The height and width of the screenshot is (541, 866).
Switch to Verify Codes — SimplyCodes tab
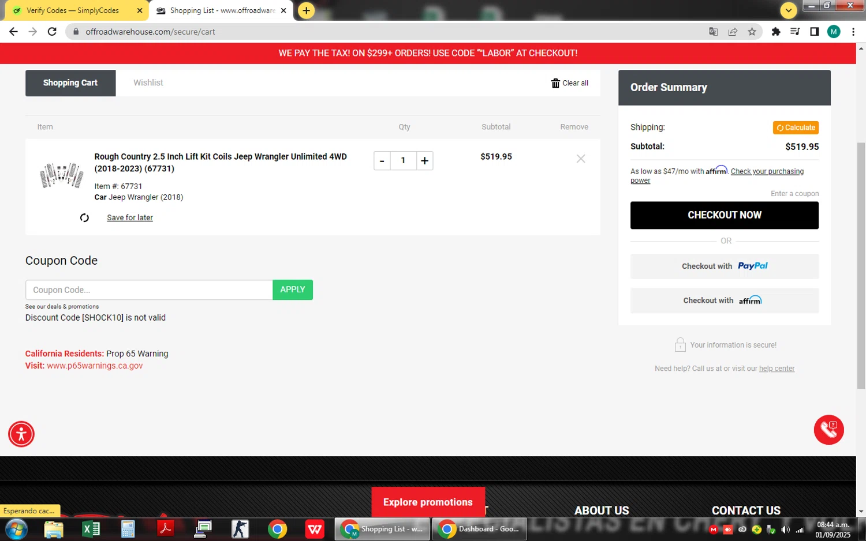73,10
